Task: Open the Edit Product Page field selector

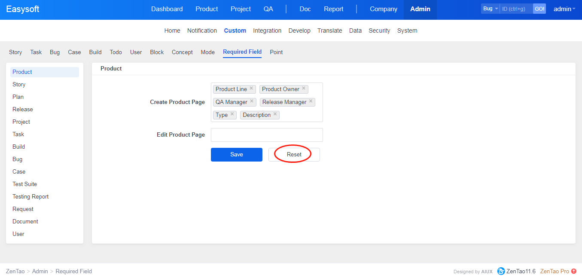Action: point(267,135)
